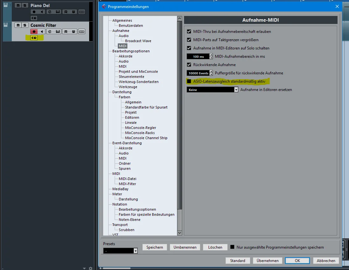Screen dimensions: 349x270
Task: Apply changes with Übernehmen
Action: pyautogui.click(x=267, y=261)
